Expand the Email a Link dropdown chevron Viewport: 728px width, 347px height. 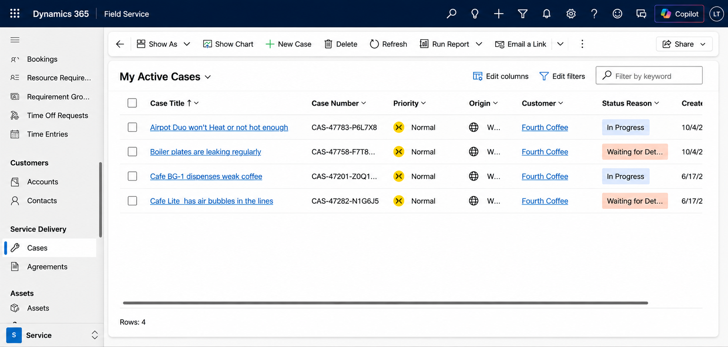(x=560, y=44)
